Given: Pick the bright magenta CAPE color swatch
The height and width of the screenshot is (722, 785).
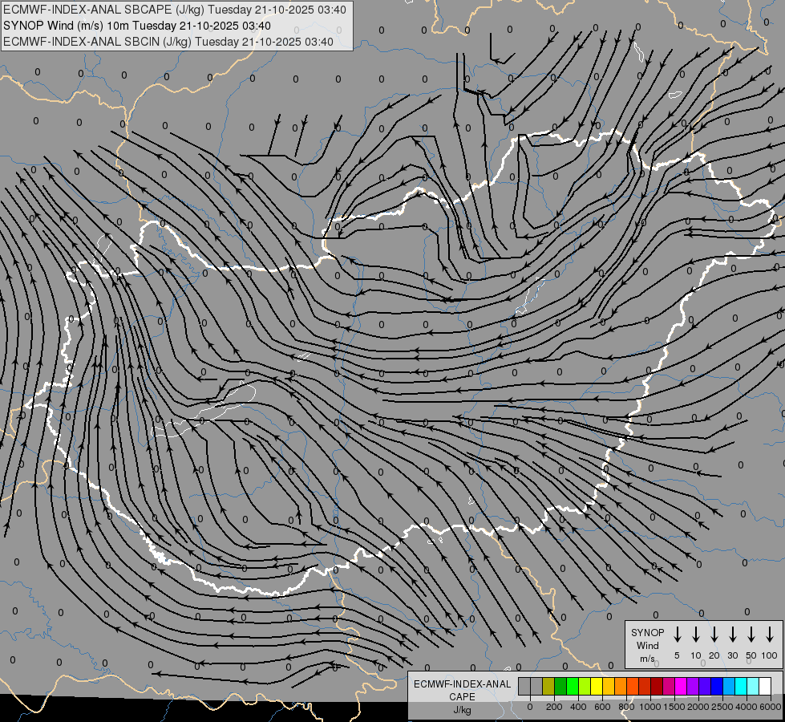Looking at the screenshot, I should tap(681, 687).
